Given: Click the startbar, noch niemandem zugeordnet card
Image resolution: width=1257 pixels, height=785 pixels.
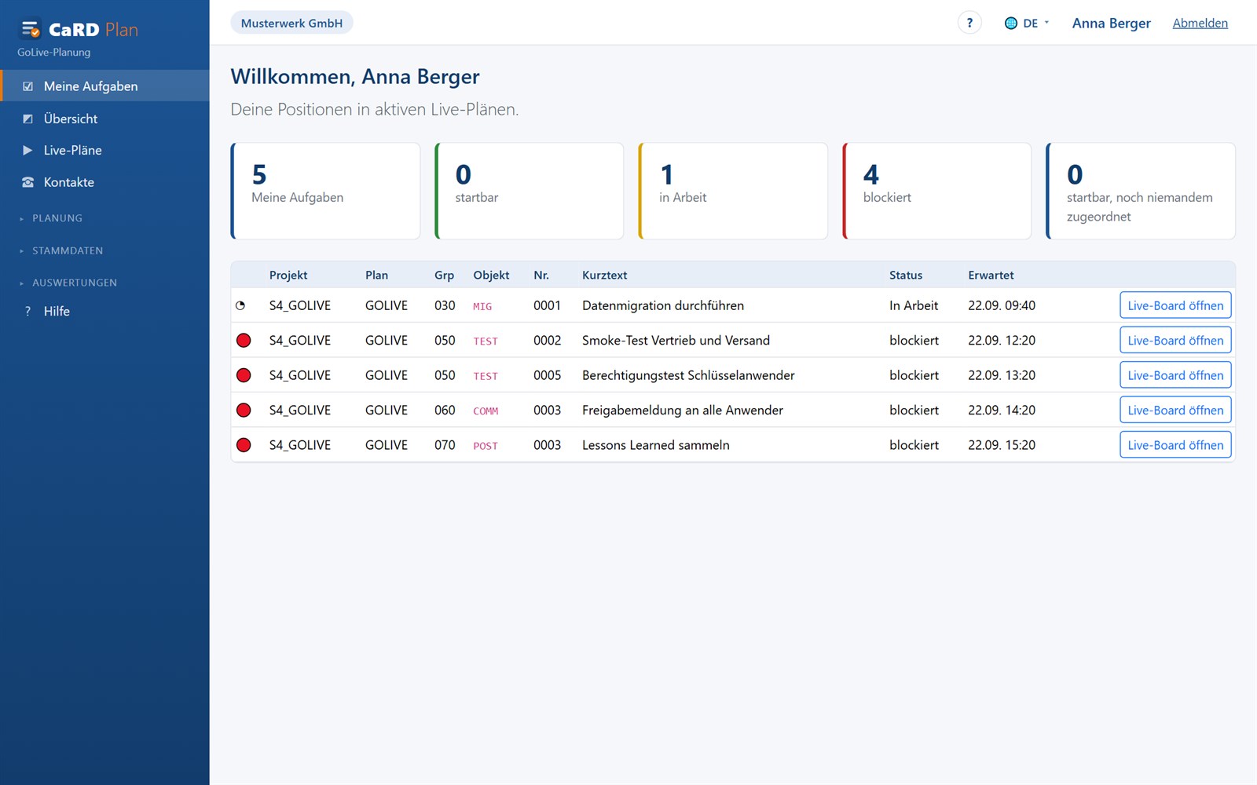Looking at the screenshot, I should [x=1141, y=191].
